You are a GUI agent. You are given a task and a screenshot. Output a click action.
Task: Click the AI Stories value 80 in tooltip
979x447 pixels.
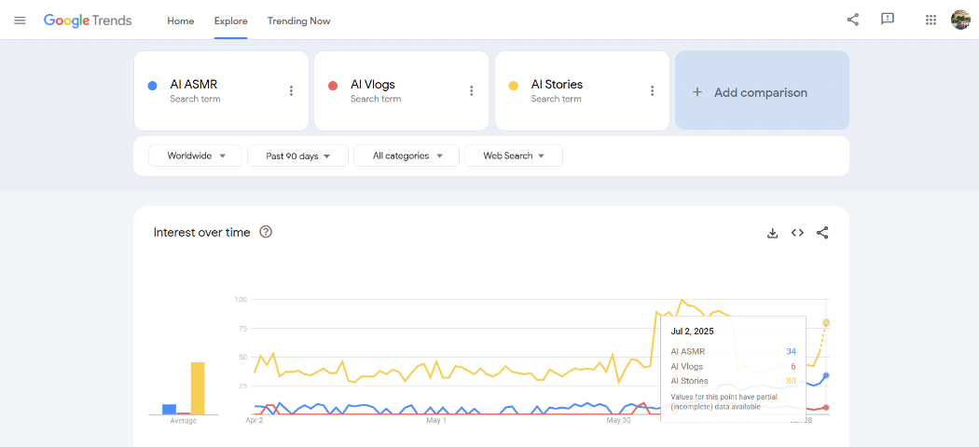[x=791, y=380]
